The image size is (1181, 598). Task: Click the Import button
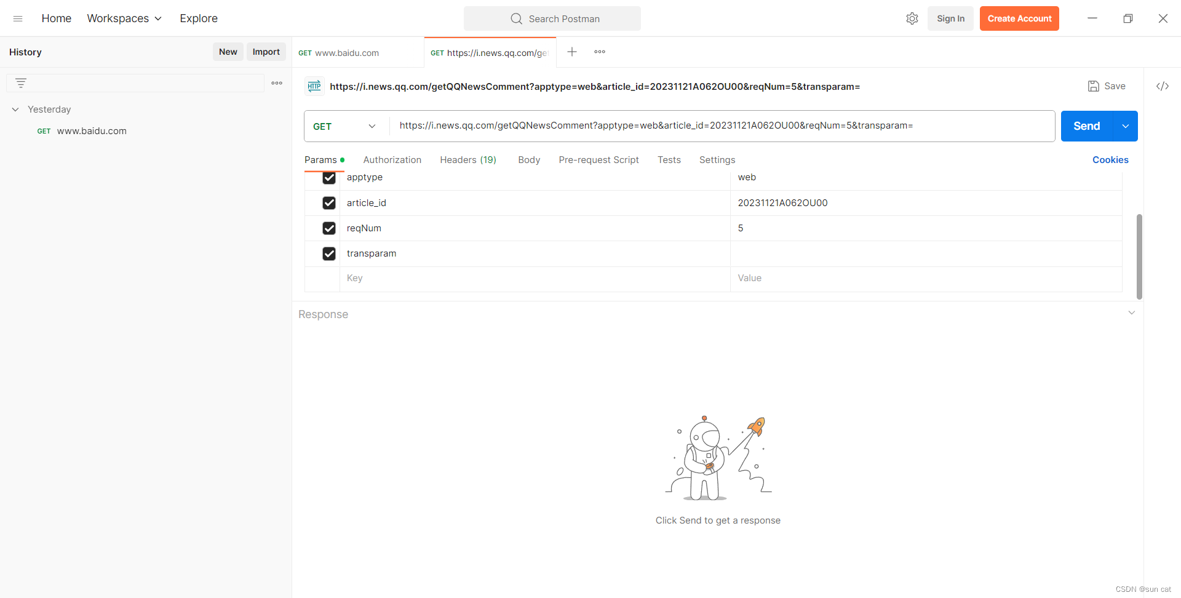click(266, 52)
